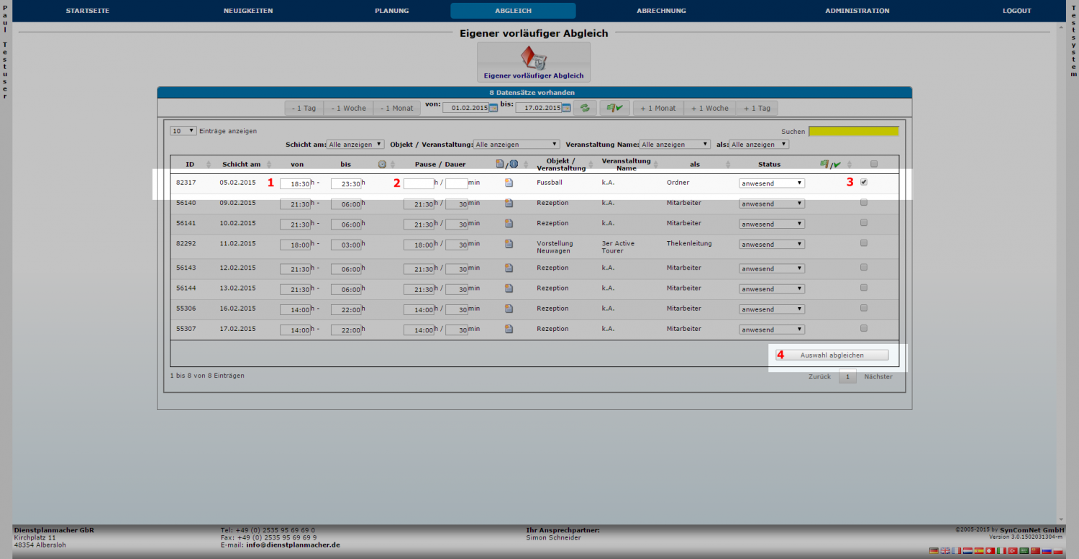Open the calendar picker for the bis date
The image size is (1079, 559).
tap(566, 108)
